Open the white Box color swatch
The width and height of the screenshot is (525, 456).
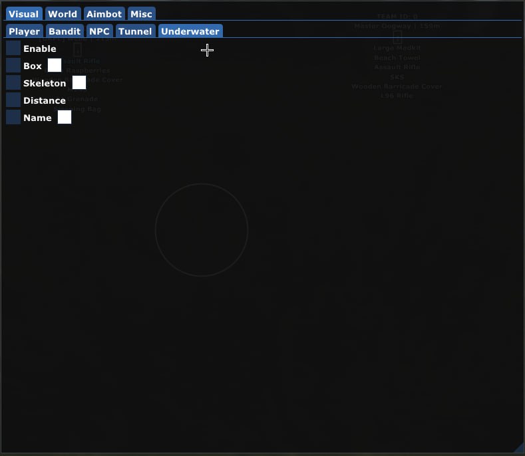pos(55,65)
